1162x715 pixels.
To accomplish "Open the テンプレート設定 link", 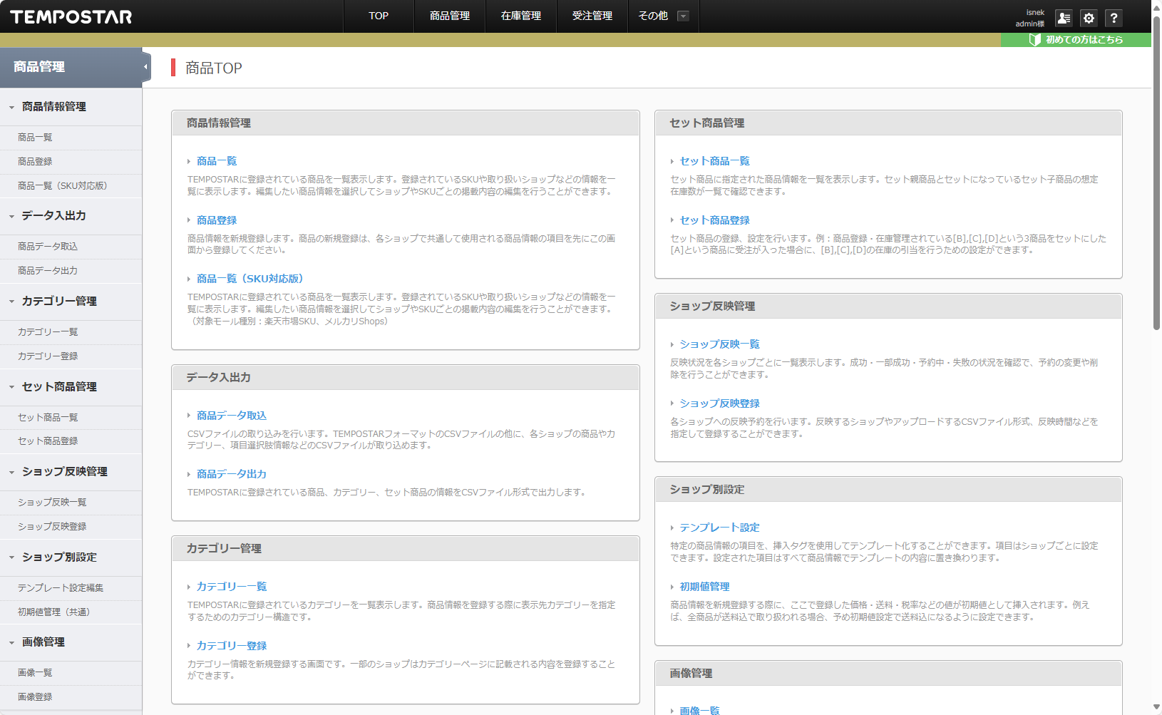I will point(719,528).
